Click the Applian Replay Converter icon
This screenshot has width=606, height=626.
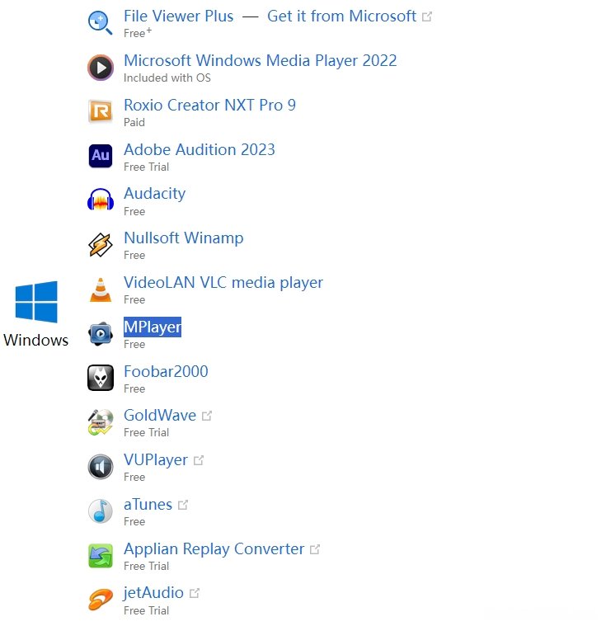[101, 556]
